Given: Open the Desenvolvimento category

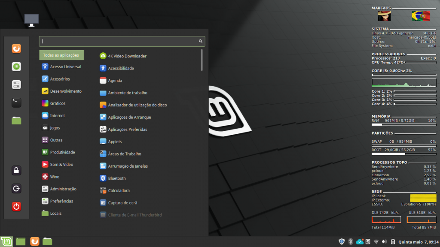Looking at the screenshot, I should tap(62, 91).
